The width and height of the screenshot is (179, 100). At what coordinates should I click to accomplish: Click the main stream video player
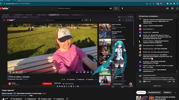coord(67,51)
